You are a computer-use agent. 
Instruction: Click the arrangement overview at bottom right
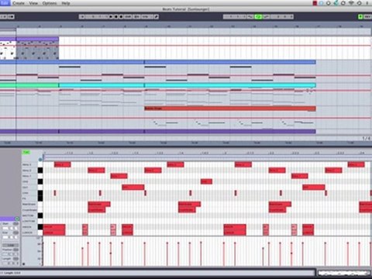tap(344, 273)
